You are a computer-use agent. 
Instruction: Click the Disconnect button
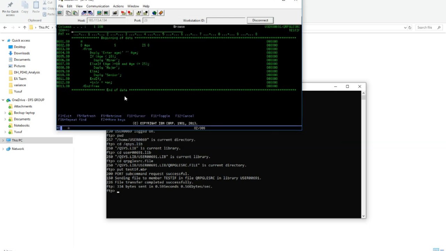[x=260, y=20]
